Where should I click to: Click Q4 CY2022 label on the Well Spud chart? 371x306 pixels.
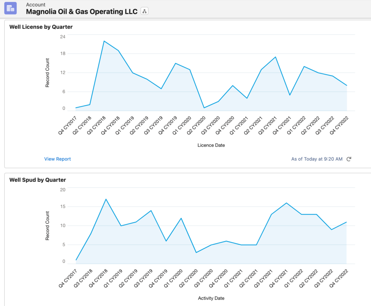[339, 278]
